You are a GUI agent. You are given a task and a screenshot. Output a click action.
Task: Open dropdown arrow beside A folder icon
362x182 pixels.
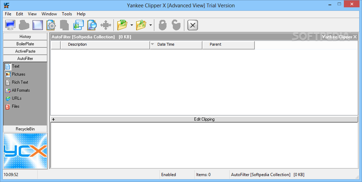[150, 25]
